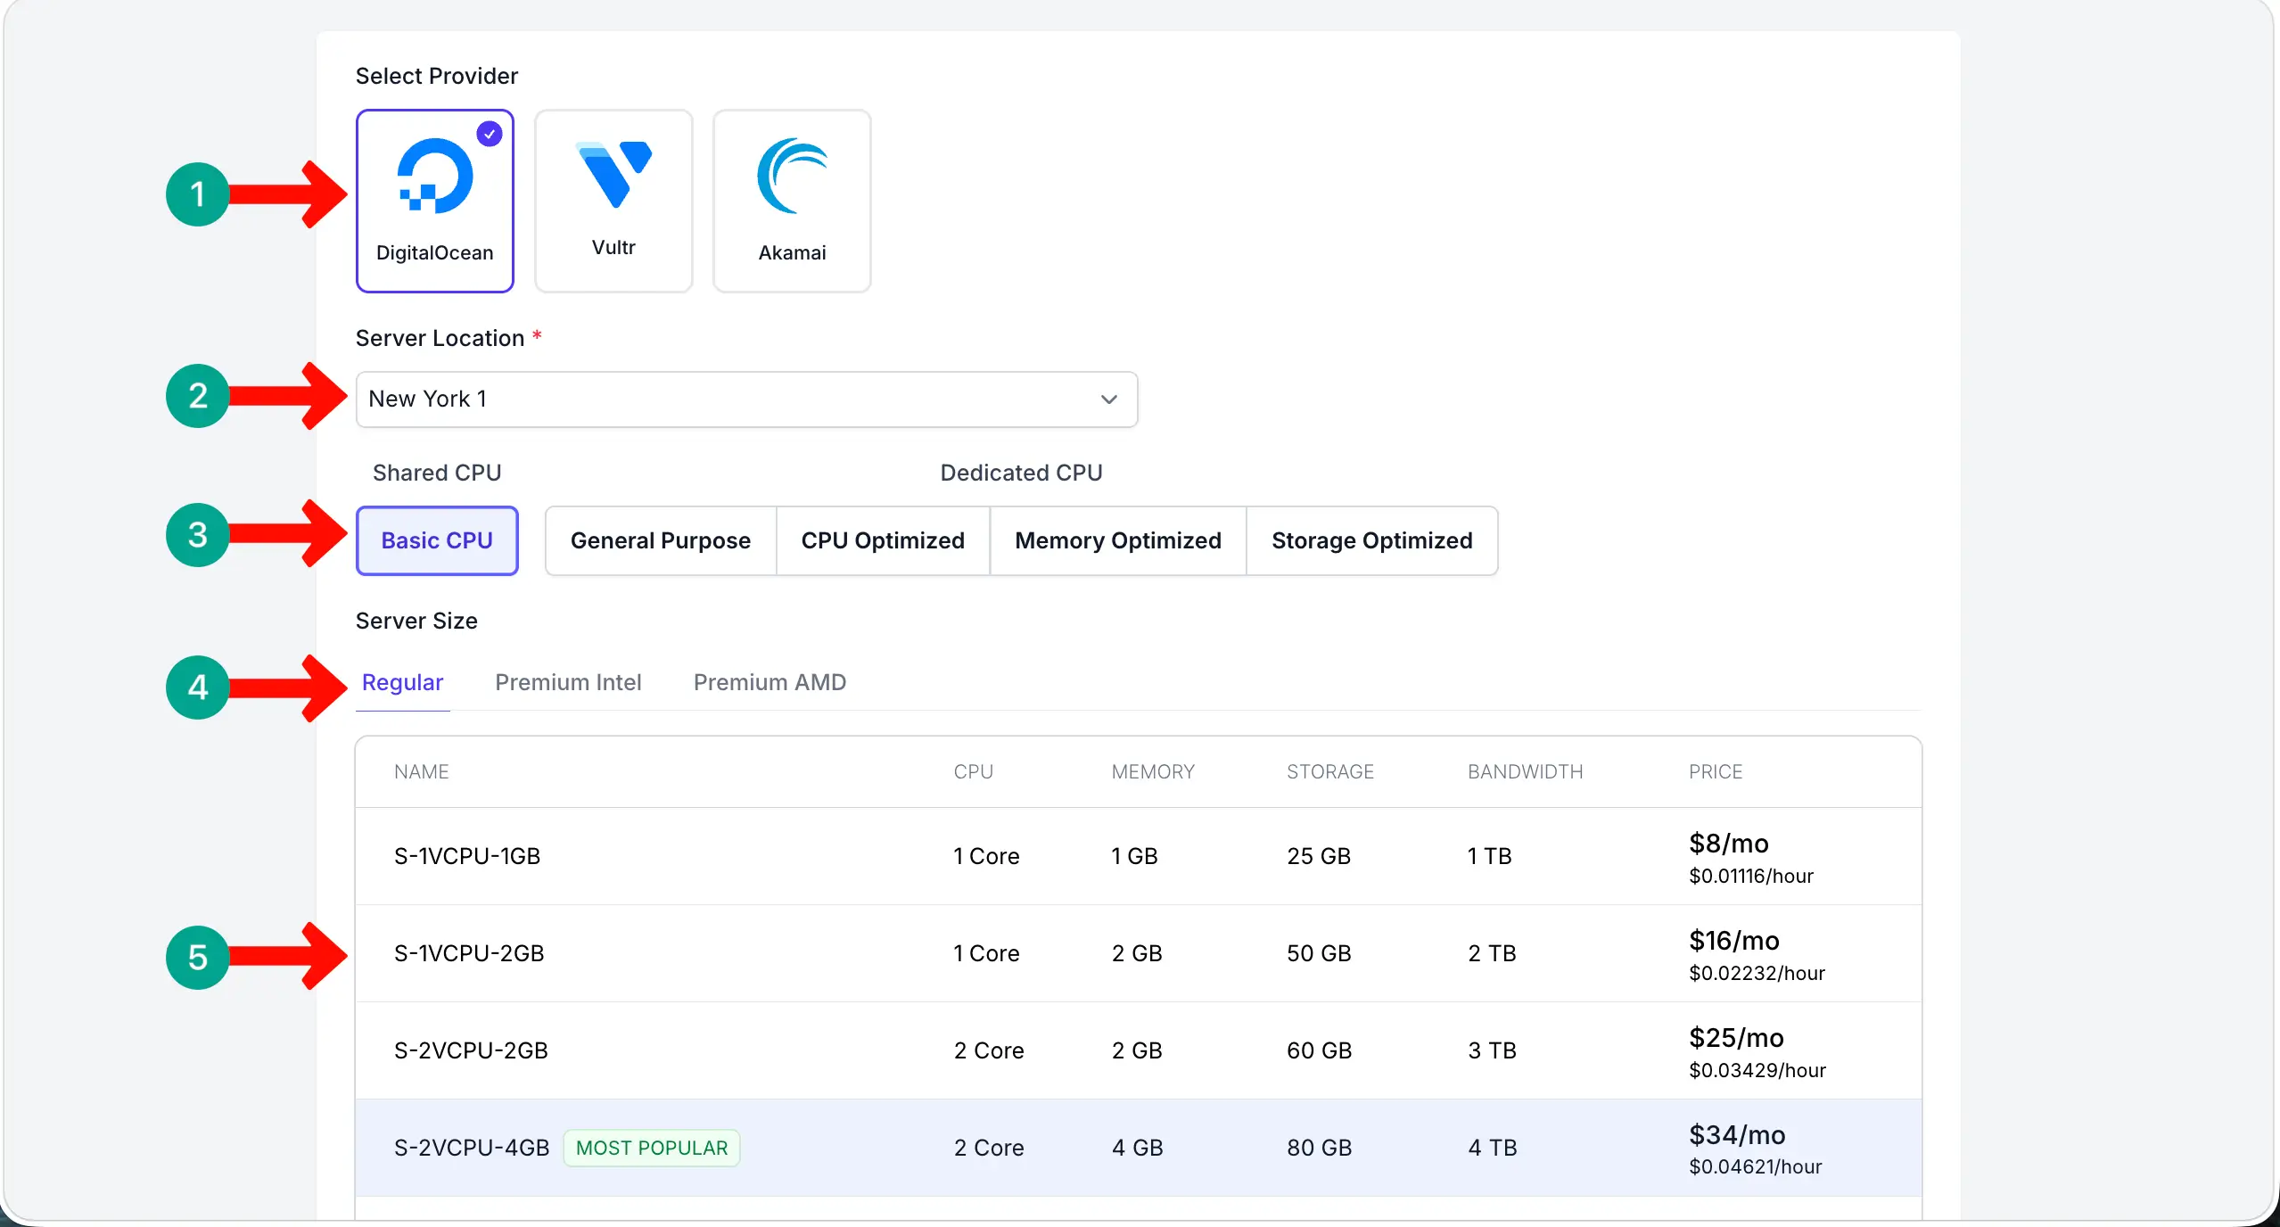Viewport: 2280px width, 1227px height.
Task: Click the $8/mo price
Action: tap(1729, 843)
